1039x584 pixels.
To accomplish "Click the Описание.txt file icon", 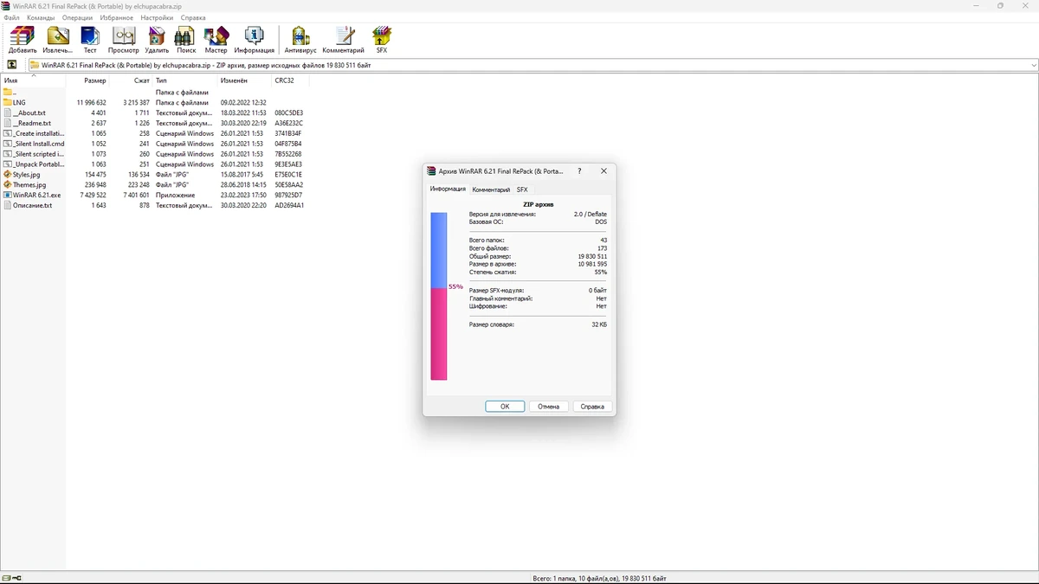I will (x=8, y=206).
